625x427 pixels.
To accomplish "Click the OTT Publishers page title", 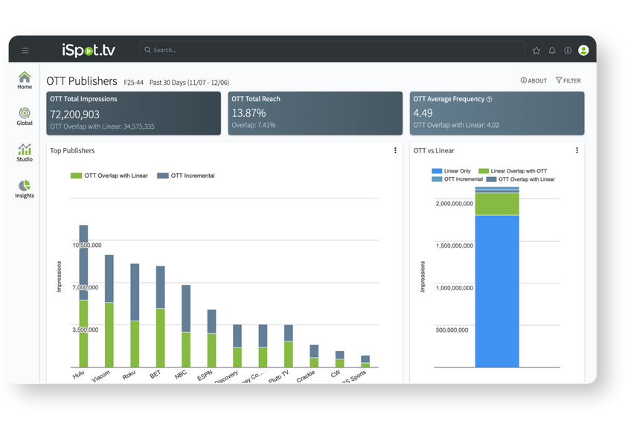I will coord(82,81).
